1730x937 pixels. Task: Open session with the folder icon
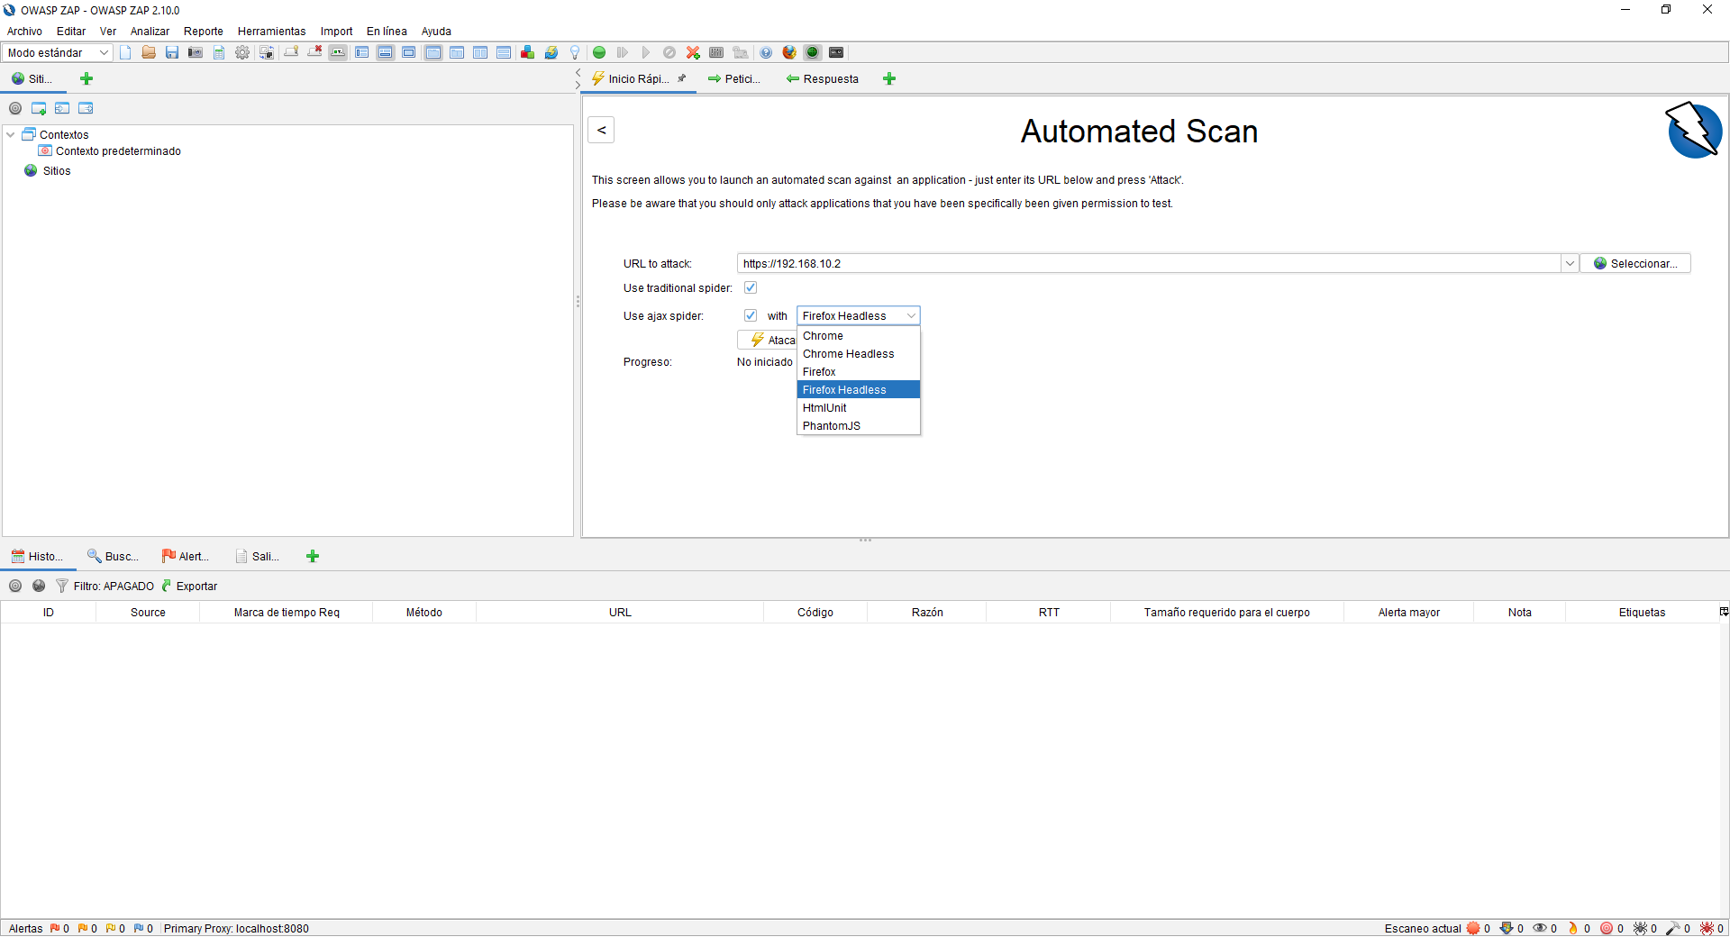tap(149, 52)
